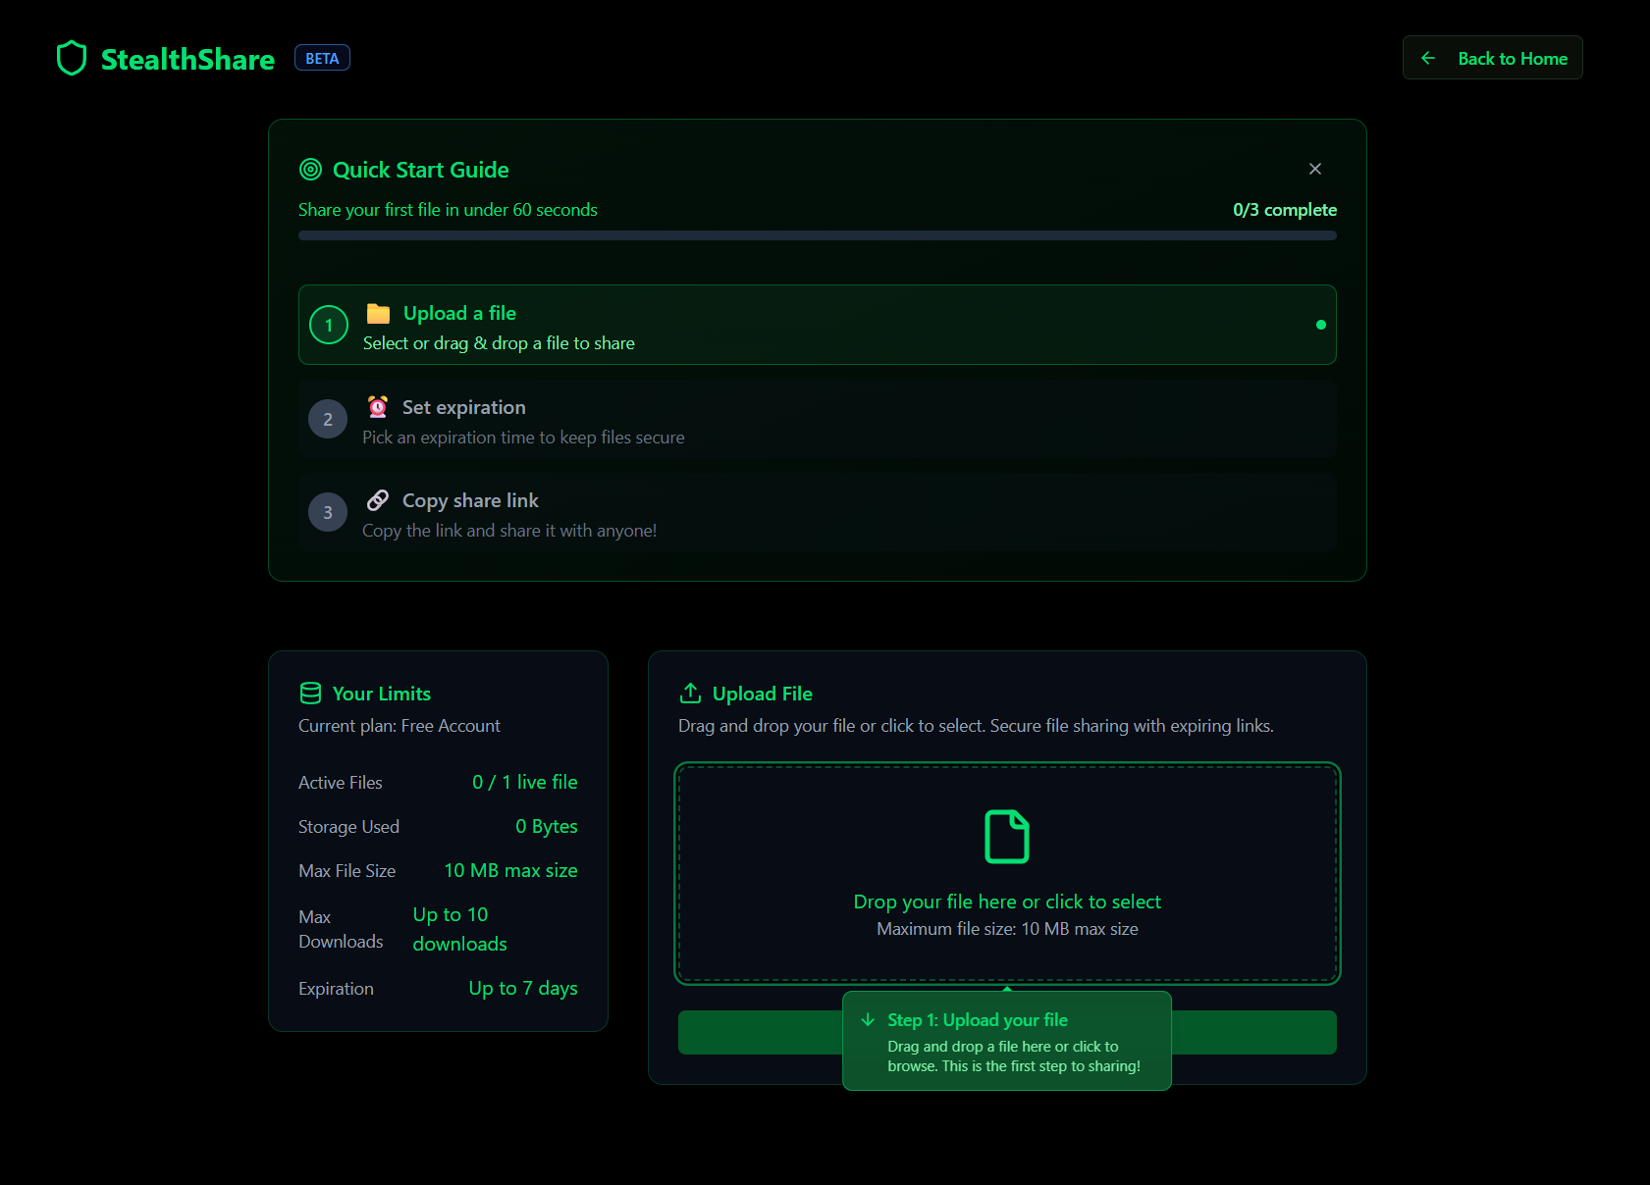The image size is (1650, 1185).
Task: Click the green status dot on step one
Action: click(1320, 325)
